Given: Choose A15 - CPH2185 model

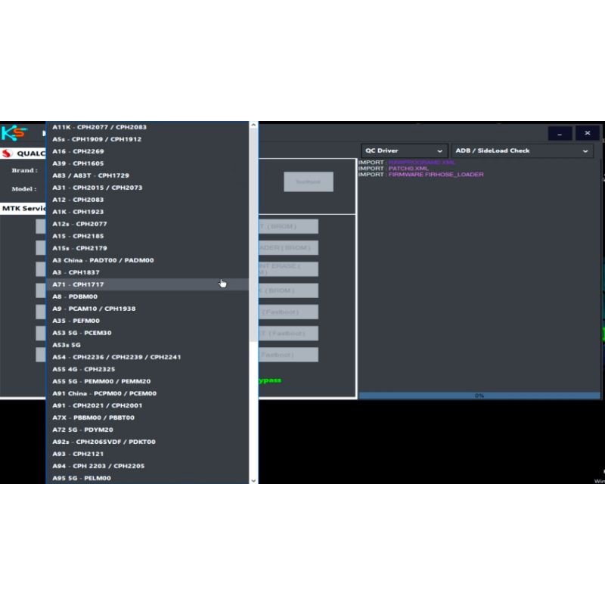Looking at the screenshot, I should tap(147, 236).
